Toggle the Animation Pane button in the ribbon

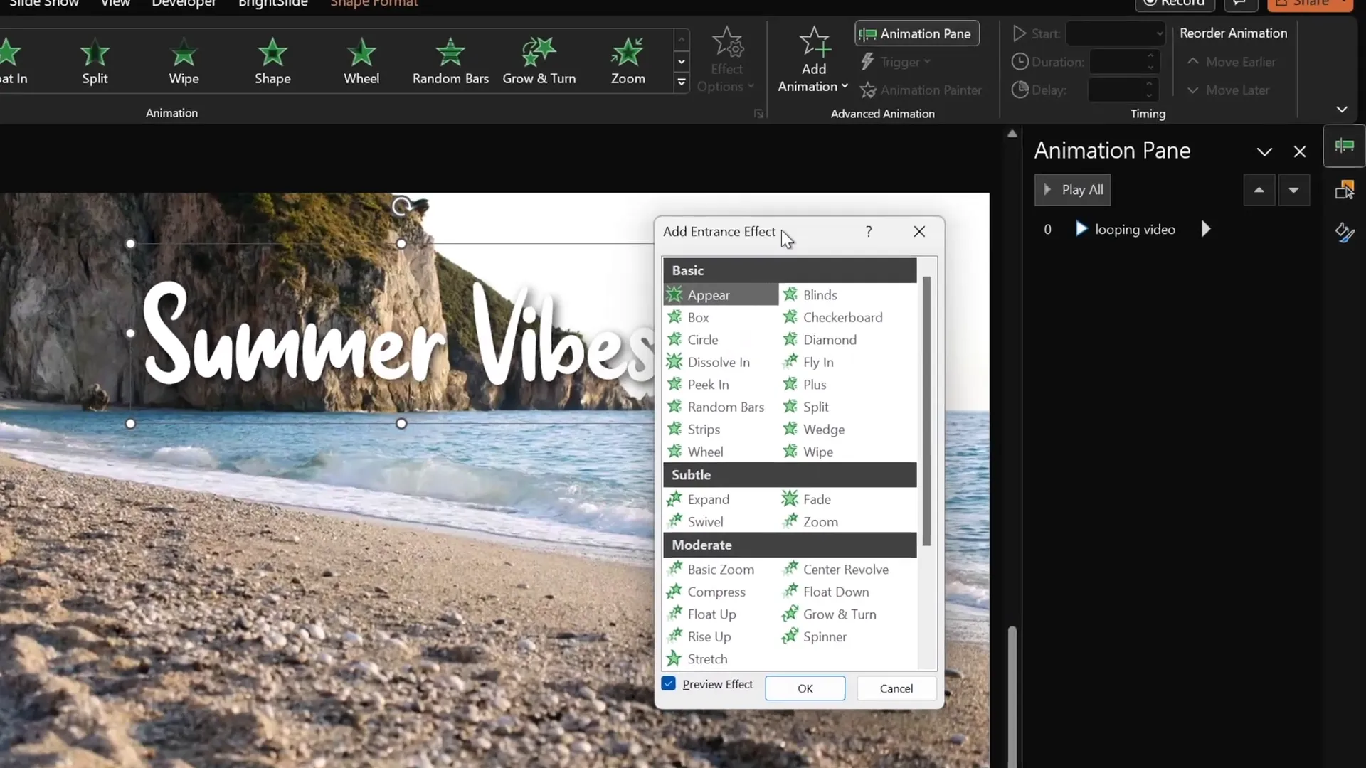917,33
